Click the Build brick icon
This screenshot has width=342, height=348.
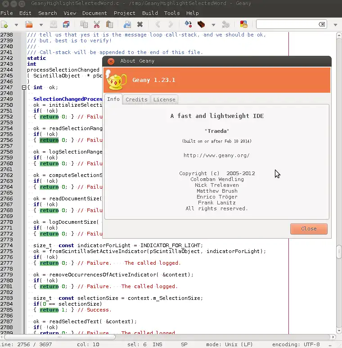pyautogui.click(x=201, y=25)
